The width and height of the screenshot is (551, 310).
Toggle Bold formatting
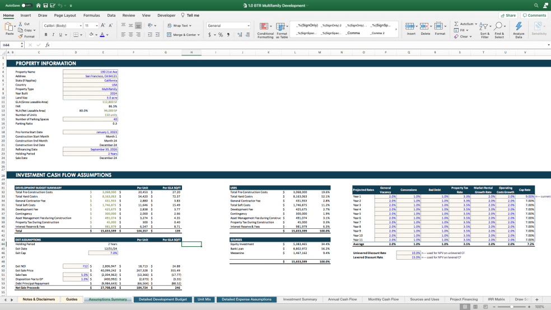46,35
